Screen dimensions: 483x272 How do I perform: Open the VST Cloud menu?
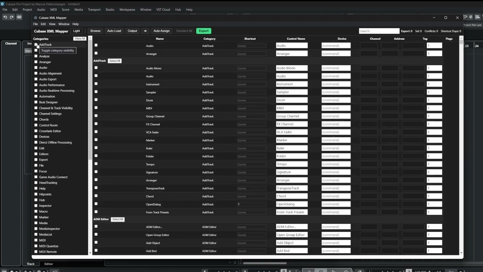coord(163,9)
